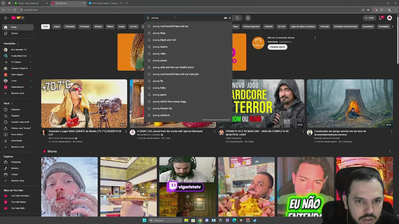Expand Mostrar mais under Filmes
The height and width of the screenshot is (224, 399).
click(18, 180)
